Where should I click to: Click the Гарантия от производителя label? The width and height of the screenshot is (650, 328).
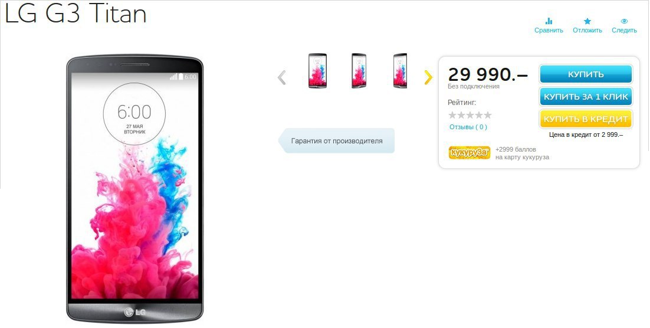click(337, 141)
